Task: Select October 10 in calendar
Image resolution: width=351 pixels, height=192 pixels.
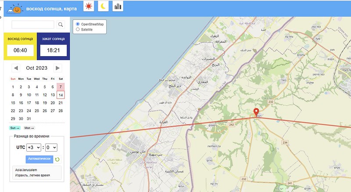Action: click(29, 95)
